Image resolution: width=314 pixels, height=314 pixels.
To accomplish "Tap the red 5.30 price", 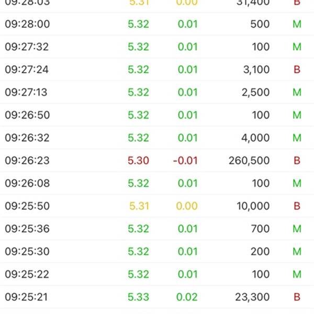I will [x=138, y=161].
